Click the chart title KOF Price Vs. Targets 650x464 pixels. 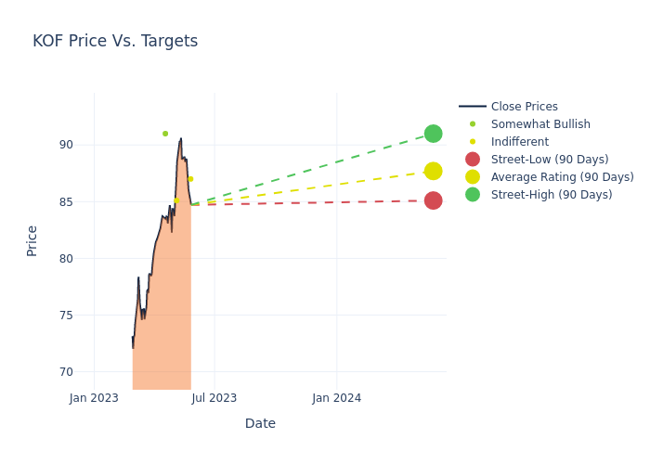click(x=115, y=41)
